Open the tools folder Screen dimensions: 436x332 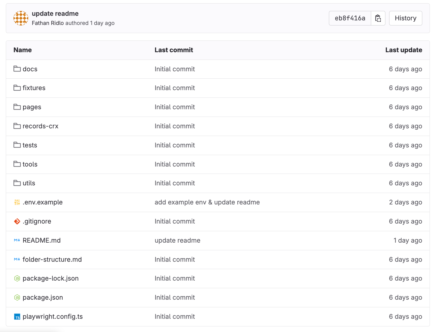(30, 164)
